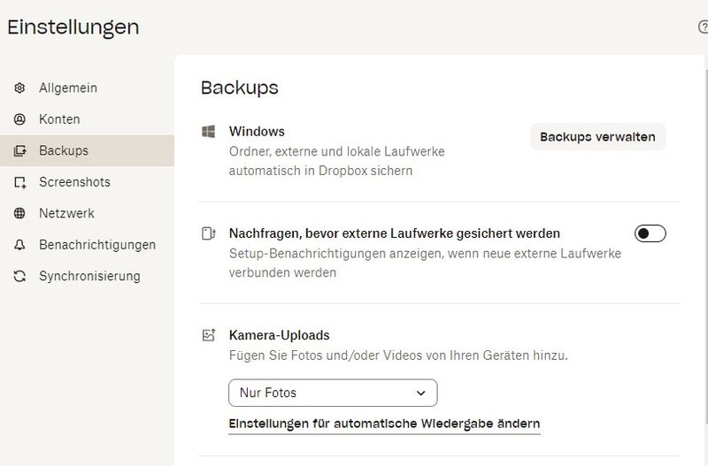Click the Backups sidebar icon
The height and width of the screenshot is (466, 708).
(x=19, y=151)
